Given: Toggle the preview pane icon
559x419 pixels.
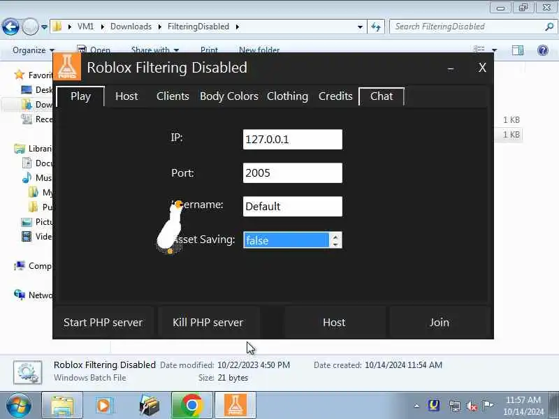Looking at the screenshot, I should pyautogui.click(x=517, y=50).
